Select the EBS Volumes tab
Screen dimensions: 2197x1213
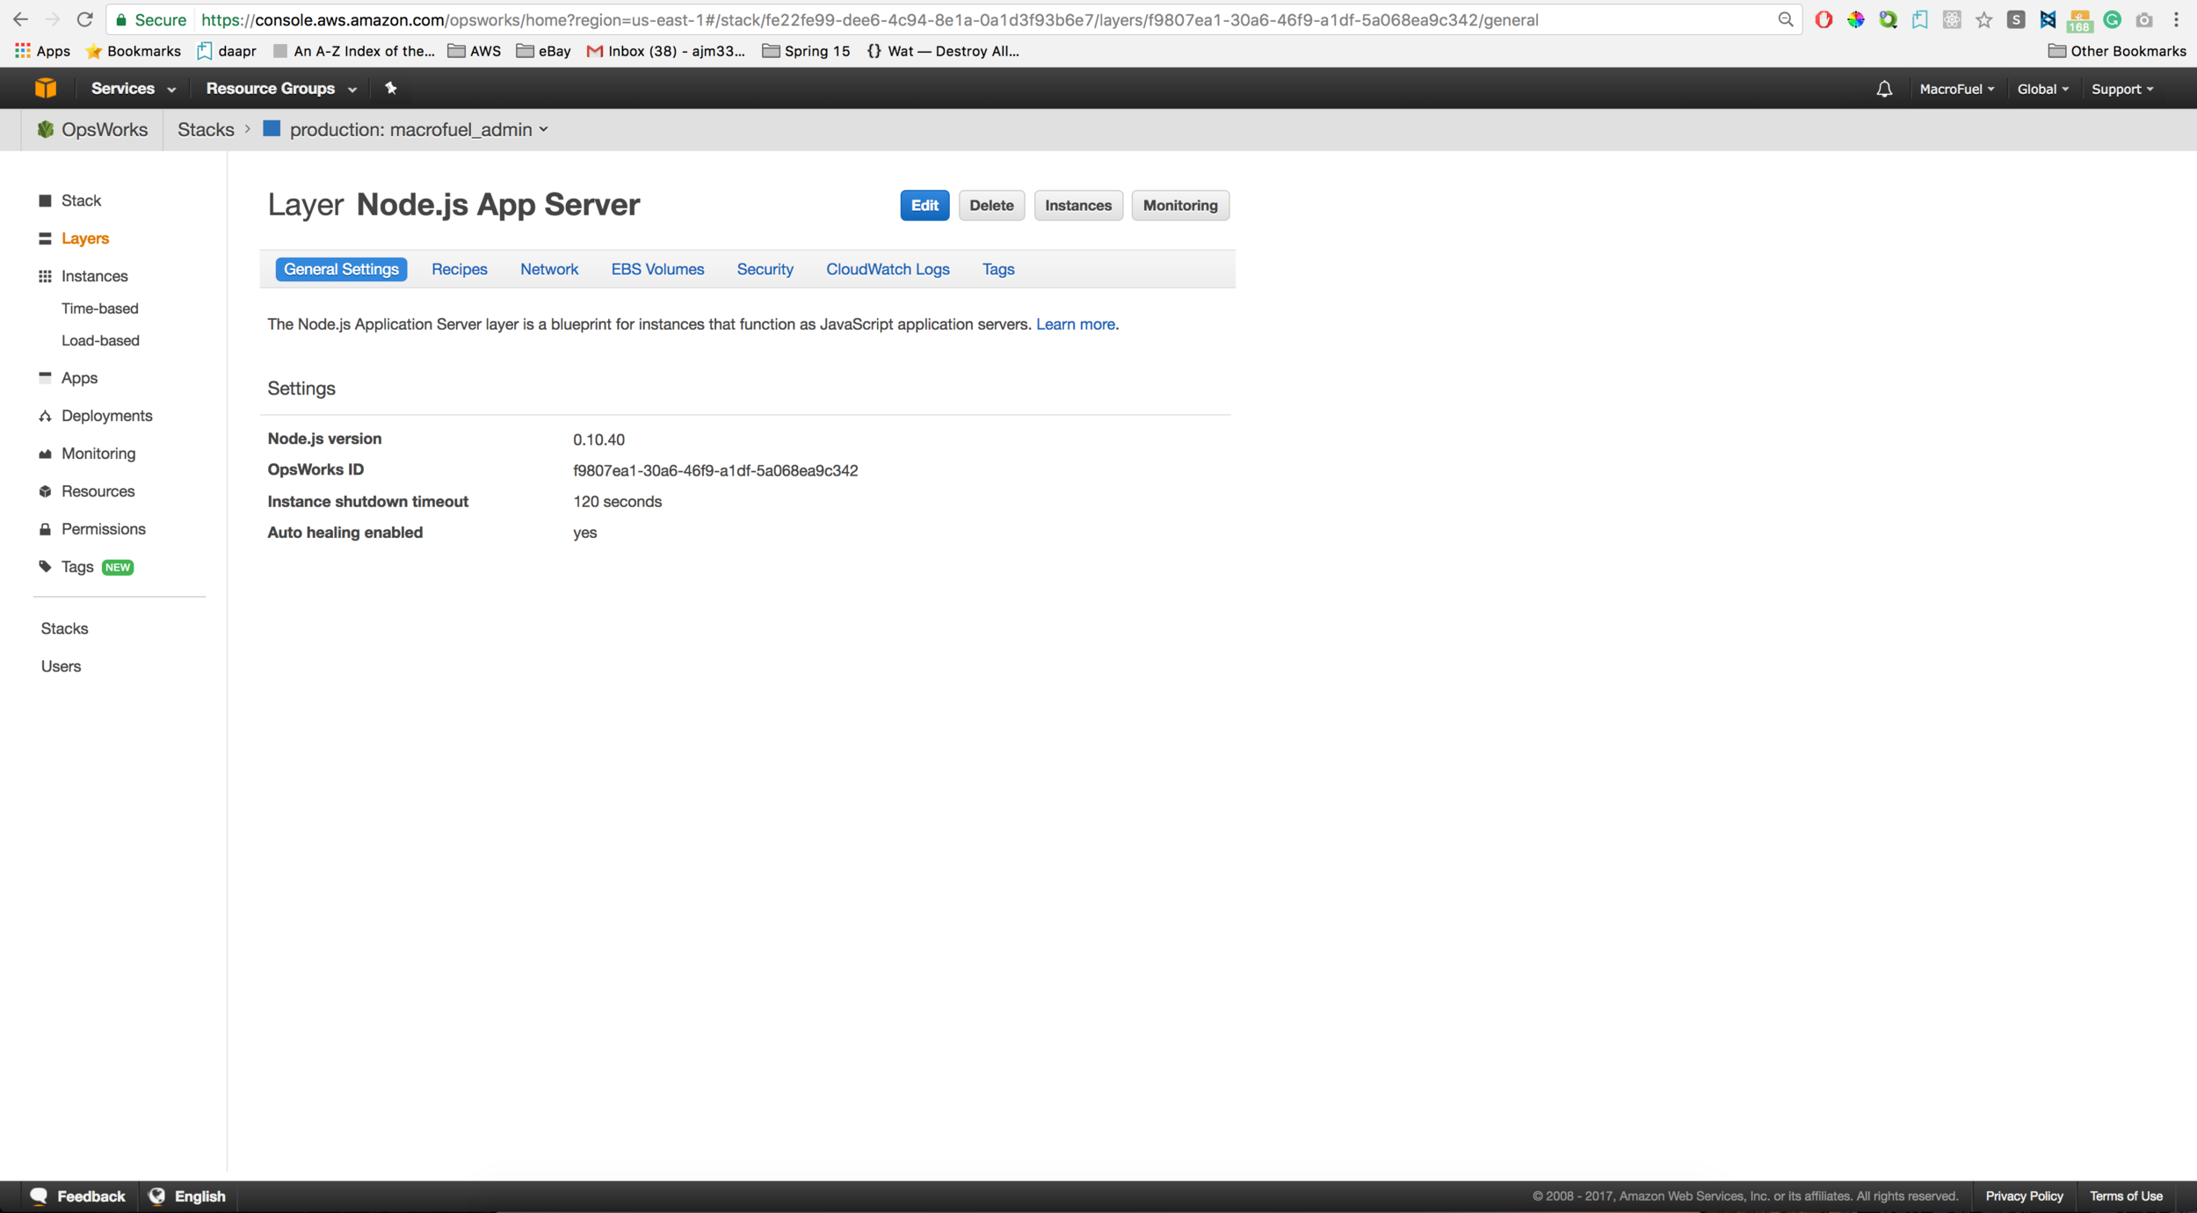click(x=657, y=269)
